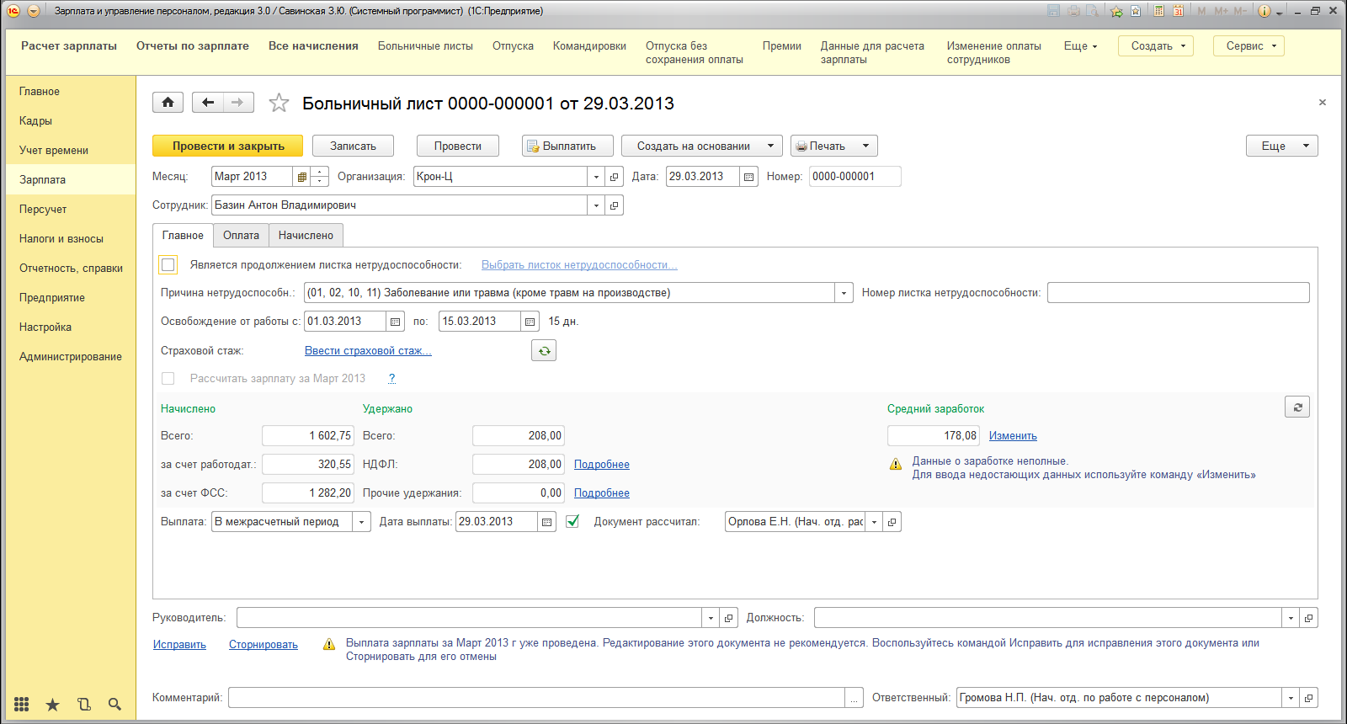The height and width of the screenshot is (724, 1347).
Task: Open history icon in bottom sidebar
Action: click(x=83, y=704)
